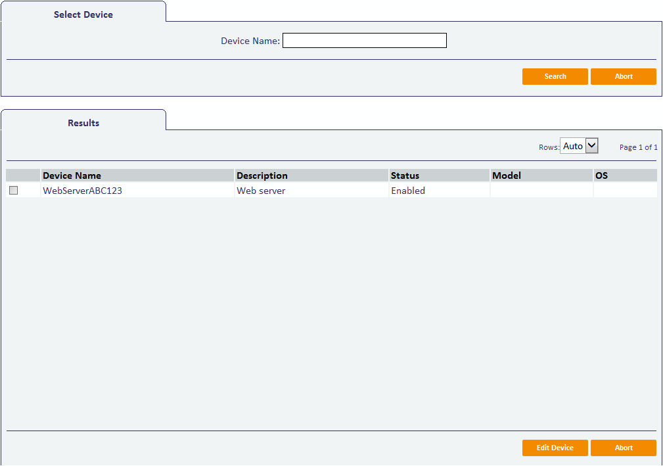Sort by the Description column header
This screenshot has height=466, width=663.
tap(262, 175)
